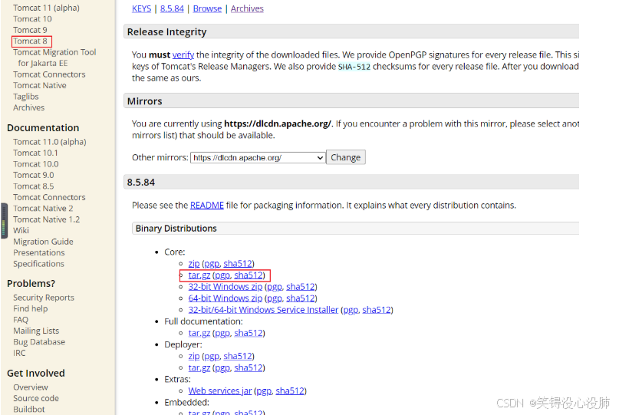Open Tomcat 11.0 (alpha) documentation
Viewport: 619px width, 415px height.
(49, 142)
